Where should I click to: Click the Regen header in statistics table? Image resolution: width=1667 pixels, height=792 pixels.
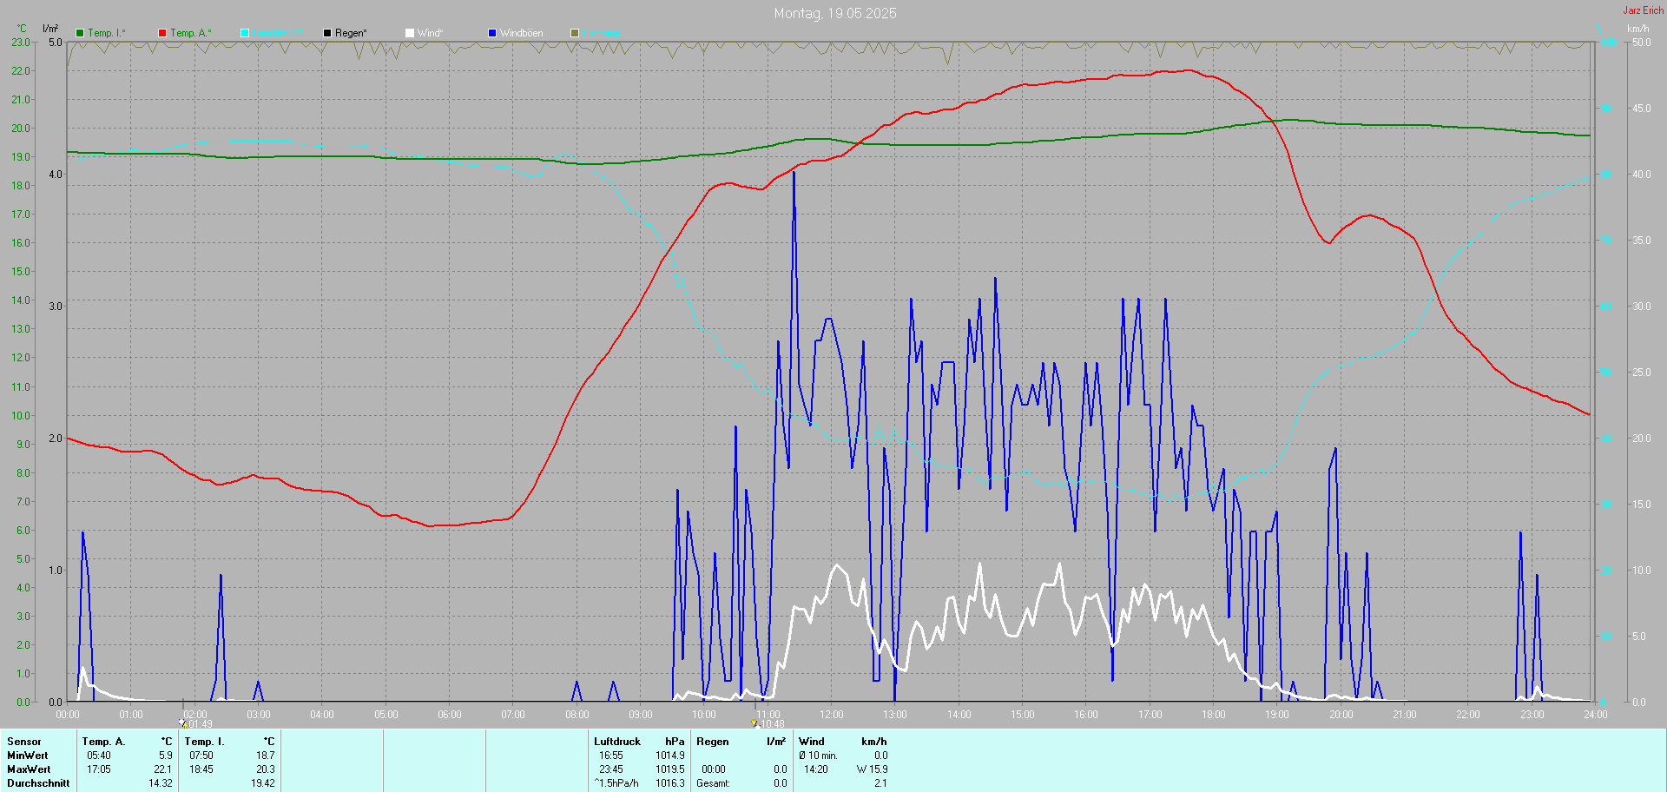pyautogui.click(x=712, y=742)
